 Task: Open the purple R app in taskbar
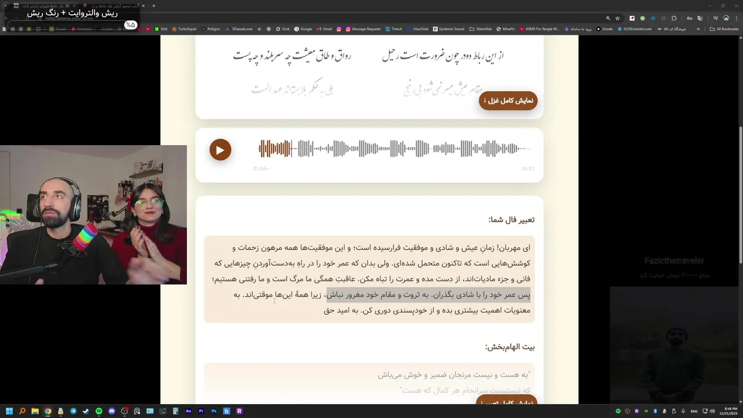[x=239, y=411]
